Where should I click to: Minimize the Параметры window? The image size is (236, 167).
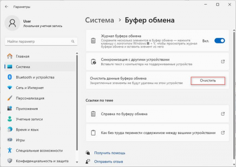pyautogui.click(x=206, y=4)
